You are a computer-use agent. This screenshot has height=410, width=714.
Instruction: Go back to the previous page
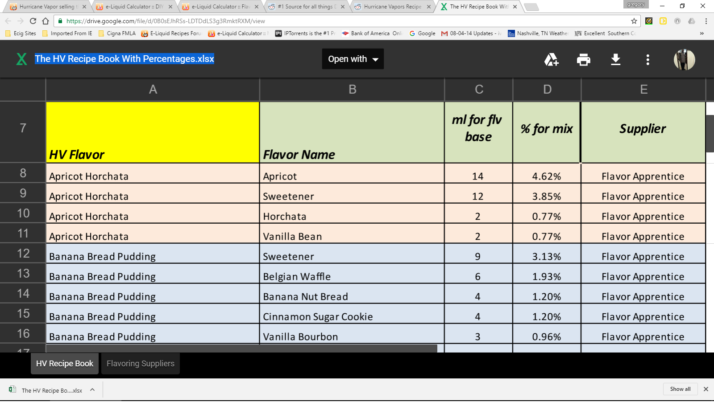coord(8,21)
